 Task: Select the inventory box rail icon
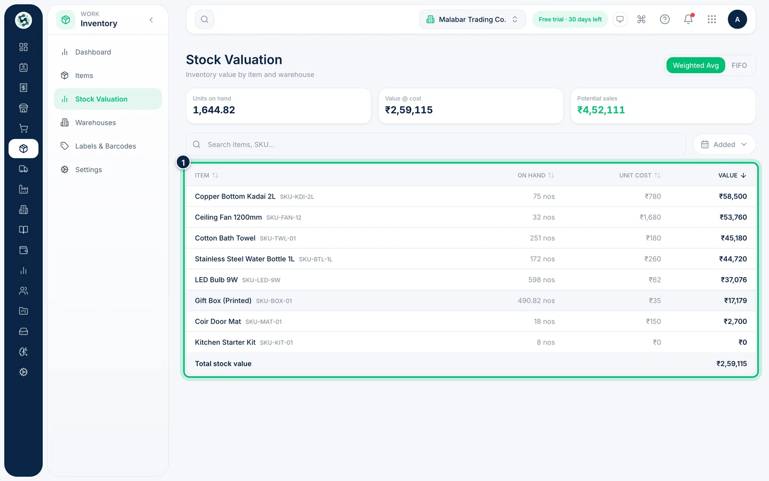(x=23, y=149)
